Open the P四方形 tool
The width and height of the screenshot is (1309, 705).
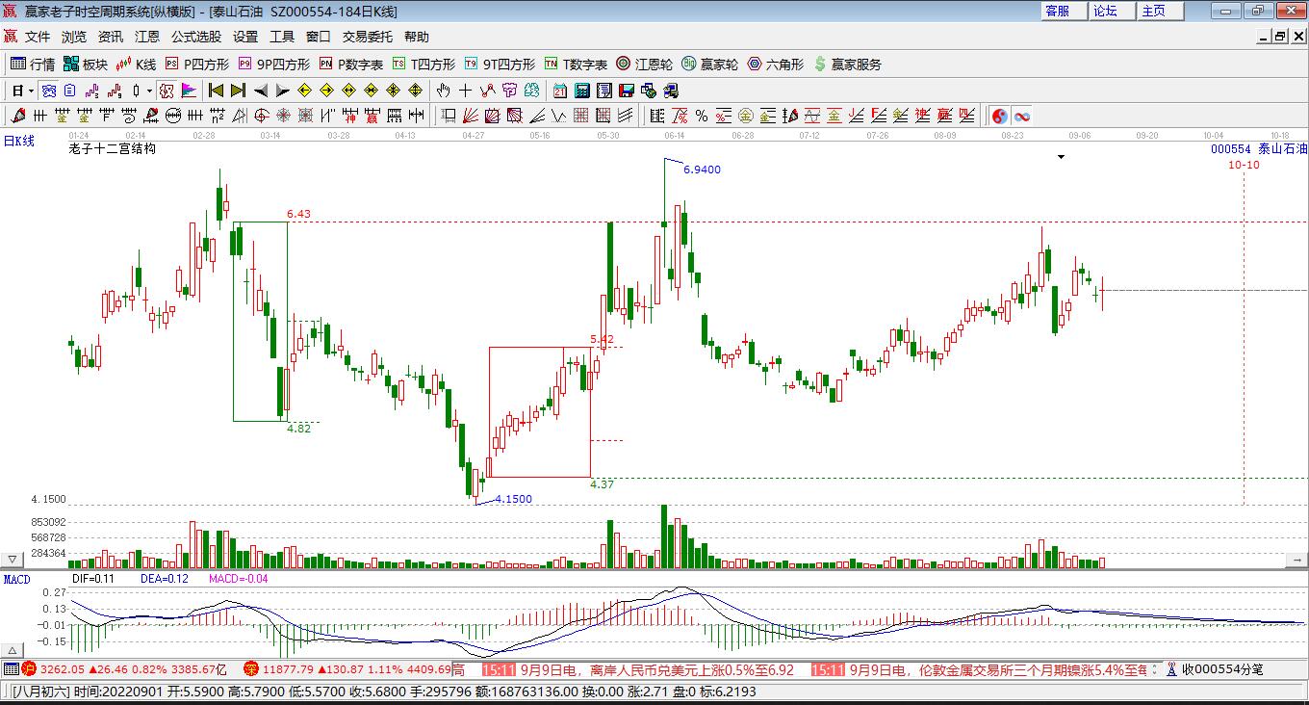[197, 65]
